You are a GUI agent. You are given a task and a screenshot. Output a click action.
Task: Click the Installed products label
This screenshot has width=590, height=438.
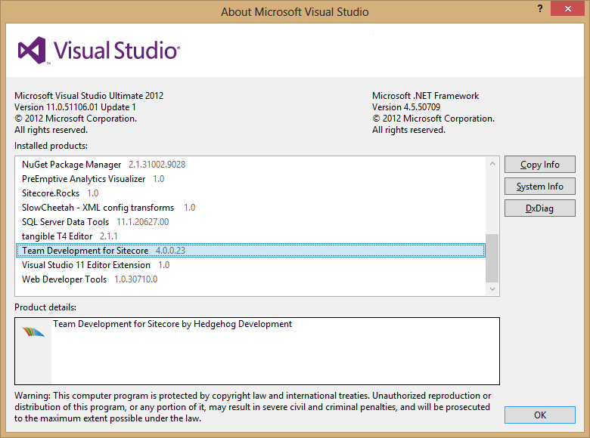51,146
